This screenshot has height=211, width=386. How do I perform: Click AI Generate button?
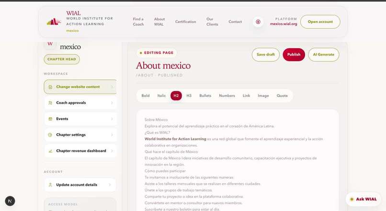(323, 54)
